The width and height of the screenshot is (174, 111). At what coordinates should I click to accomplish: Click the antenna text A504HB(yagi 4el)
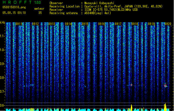click(98, 13)
